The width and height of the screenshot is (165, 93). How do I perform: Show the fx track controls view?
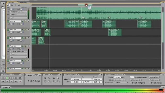(x=12, y=5)
